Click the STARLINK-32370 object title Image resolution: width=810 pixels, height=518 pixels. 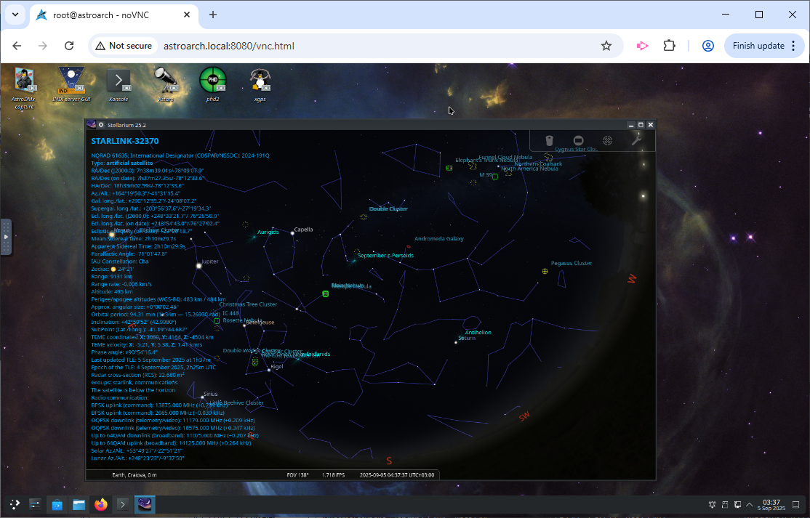[125, 141]
